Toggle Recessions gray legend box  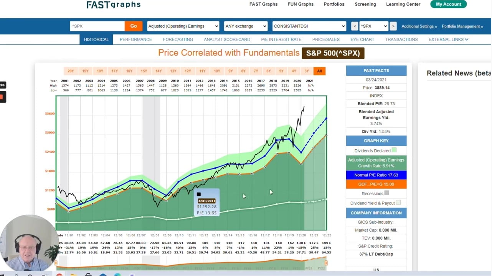coord(386,193)
